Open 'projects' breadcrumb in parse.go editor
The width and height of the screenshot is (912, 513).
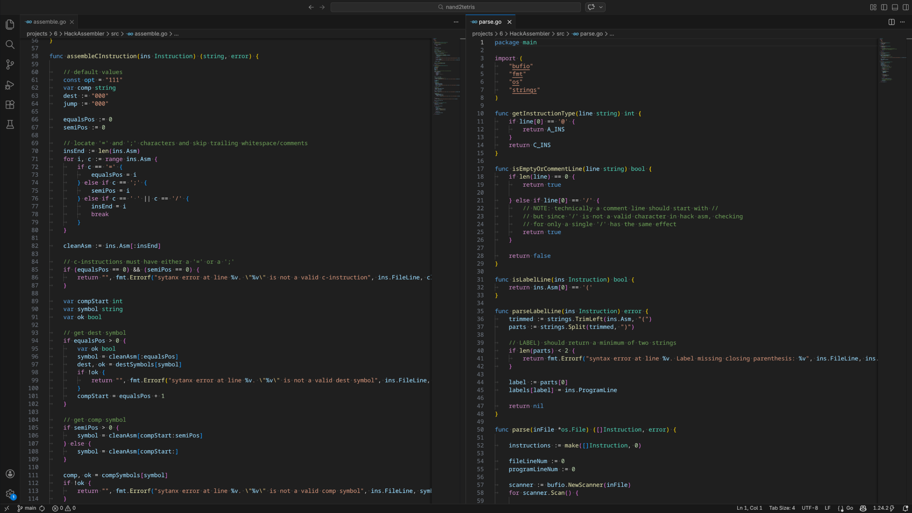(x=483, y=34)
